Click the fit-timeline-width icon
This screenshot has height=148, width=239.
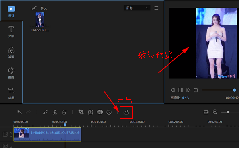pyautogui.click(x=206, y=112)
